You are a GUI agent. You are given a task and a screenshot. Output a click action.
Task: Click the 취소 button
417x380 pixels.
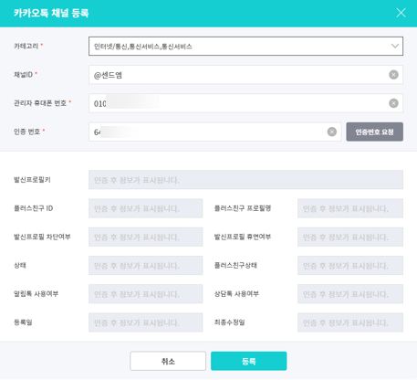click(x=168, y=361)
